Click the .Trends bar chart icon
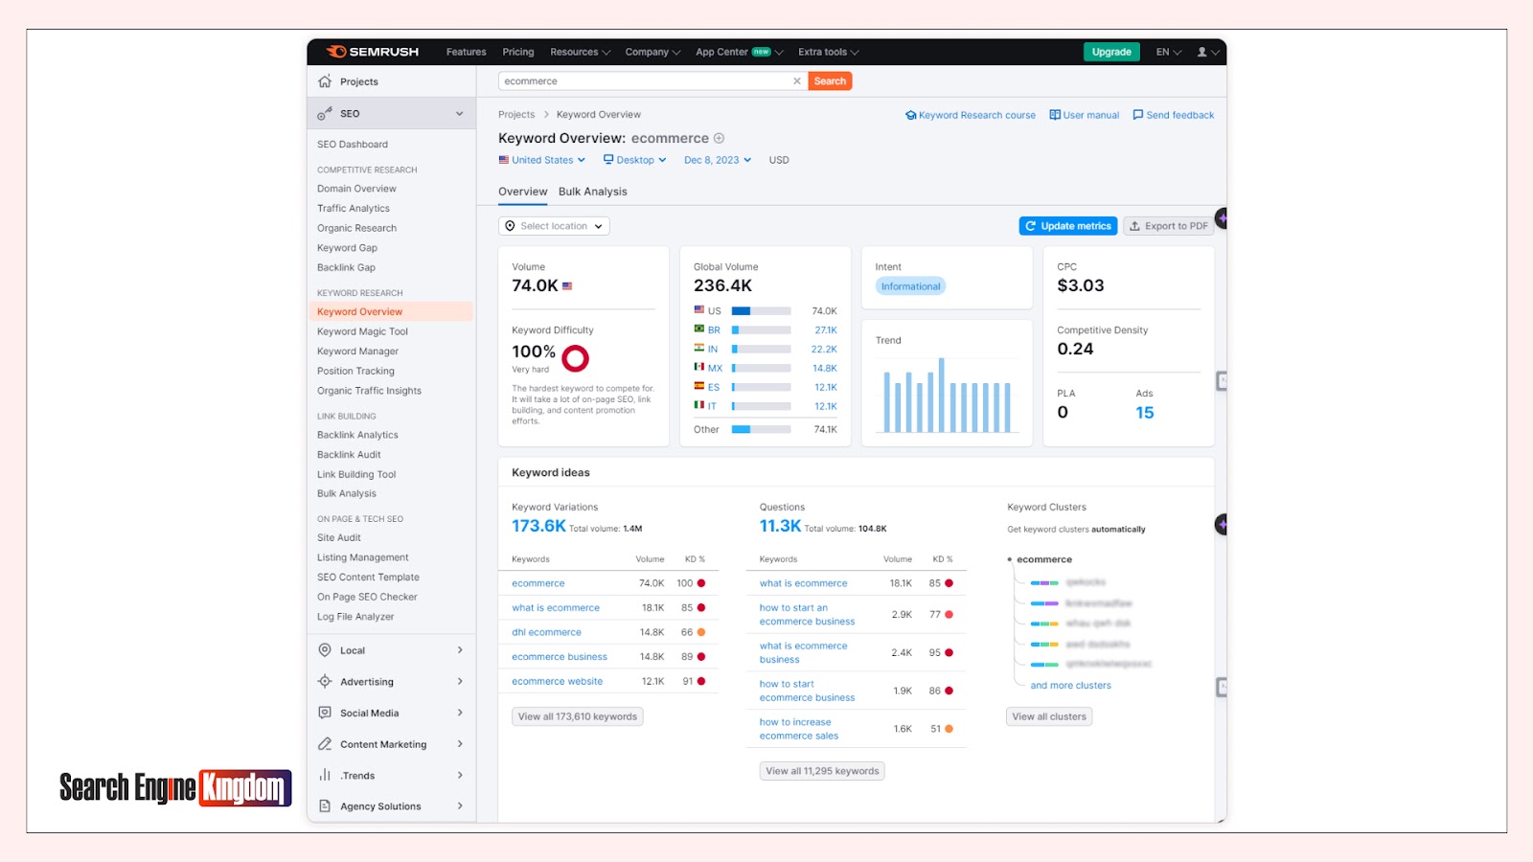Image resolution: width=1533 pixels, height=862 pixels. tap(325, 775)
